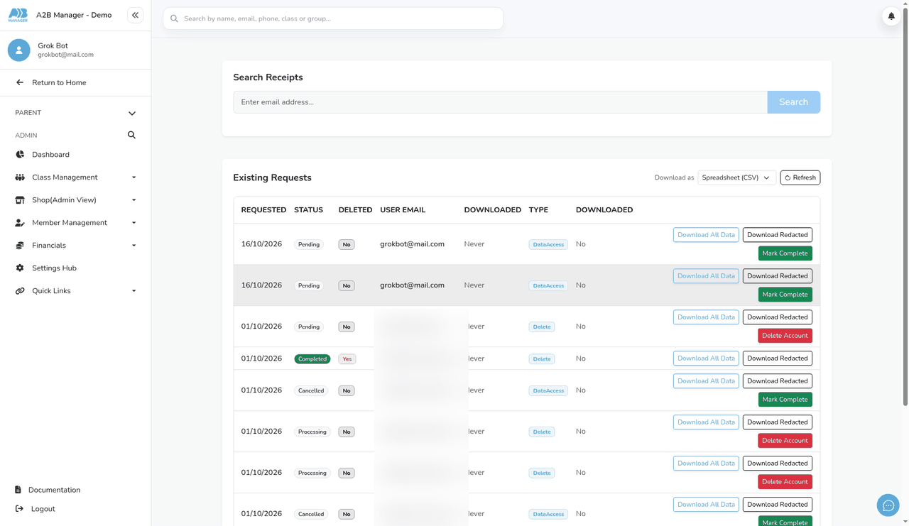
Task: Focus the Enter email address field
Action: [x=500, y=102]
